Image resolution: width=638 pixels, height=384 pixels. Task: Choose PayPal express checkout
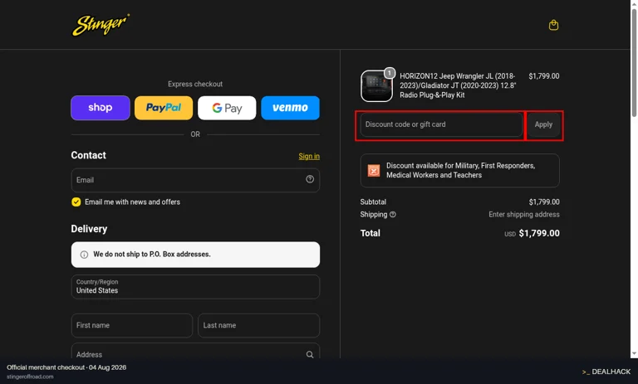[164, 108]
